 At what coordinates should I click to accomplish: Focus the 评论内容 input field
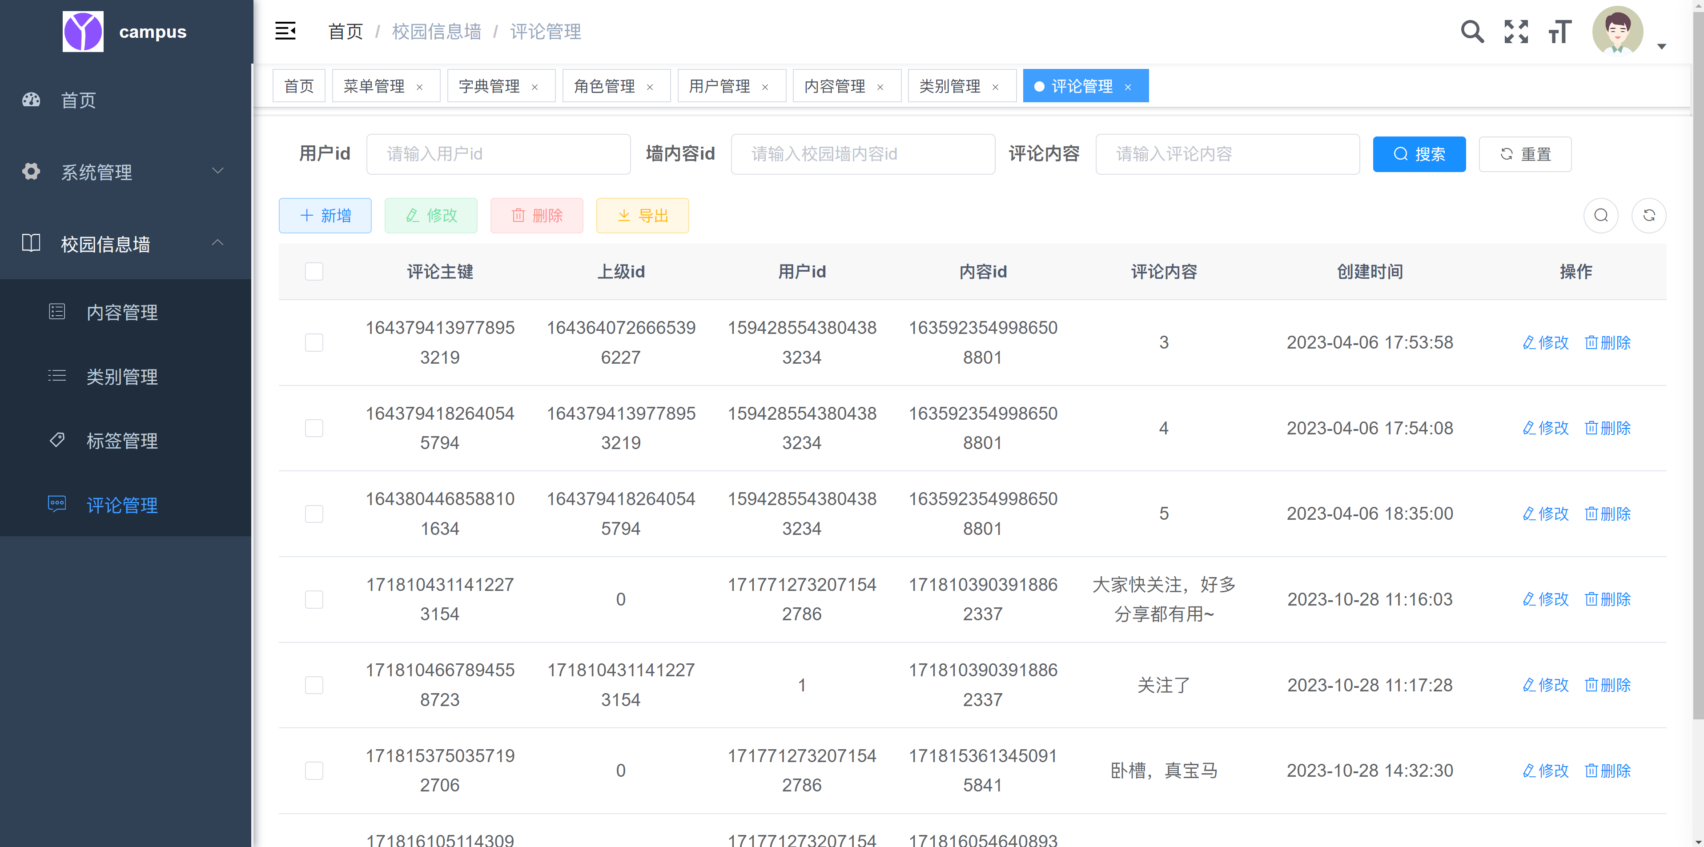(x=1227, y=154)
